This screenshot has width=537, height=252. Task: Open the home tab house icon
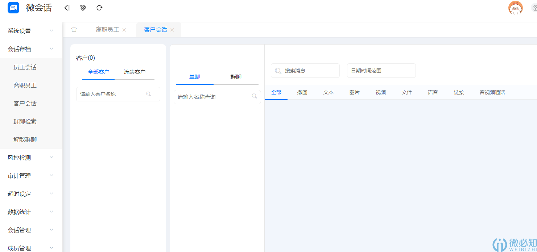74,30
